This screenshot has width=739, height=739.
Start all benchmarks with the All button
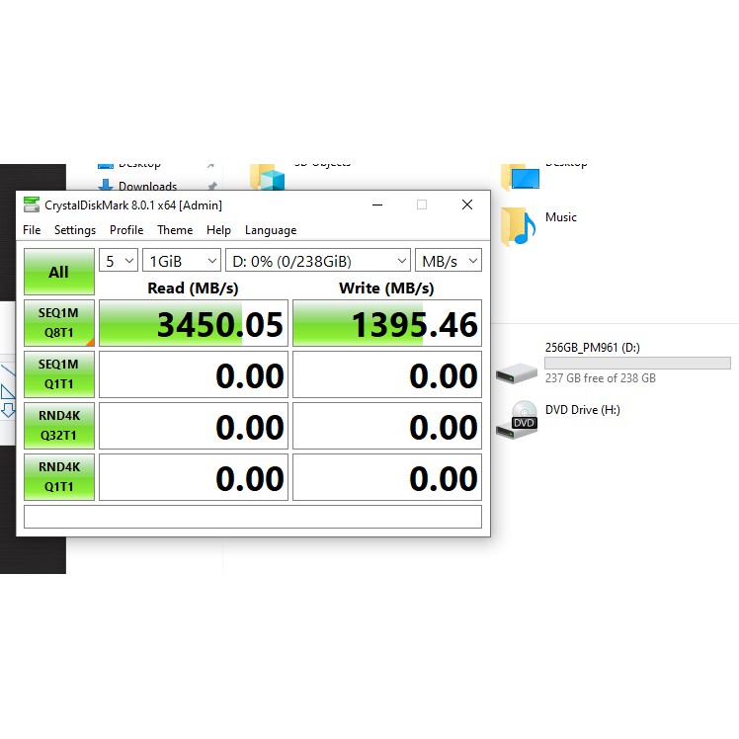[x=59, y=272]
